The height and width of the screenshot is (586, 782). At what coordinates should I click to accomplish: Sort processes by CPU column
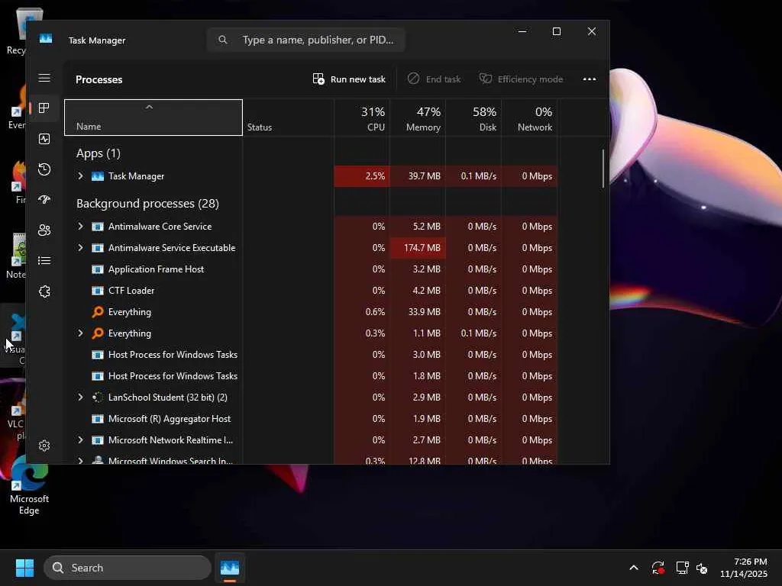[x=362, y=118]
